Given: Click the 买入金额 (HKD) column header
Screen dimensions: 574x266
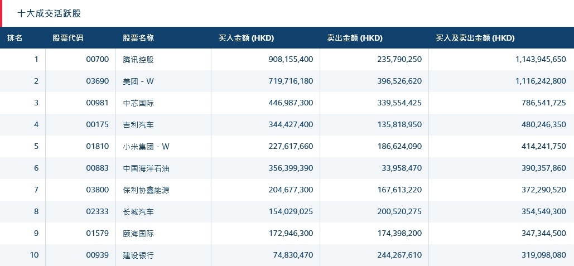Looking at the screenshot, I should pyautogui.click(x=246, y=38).
